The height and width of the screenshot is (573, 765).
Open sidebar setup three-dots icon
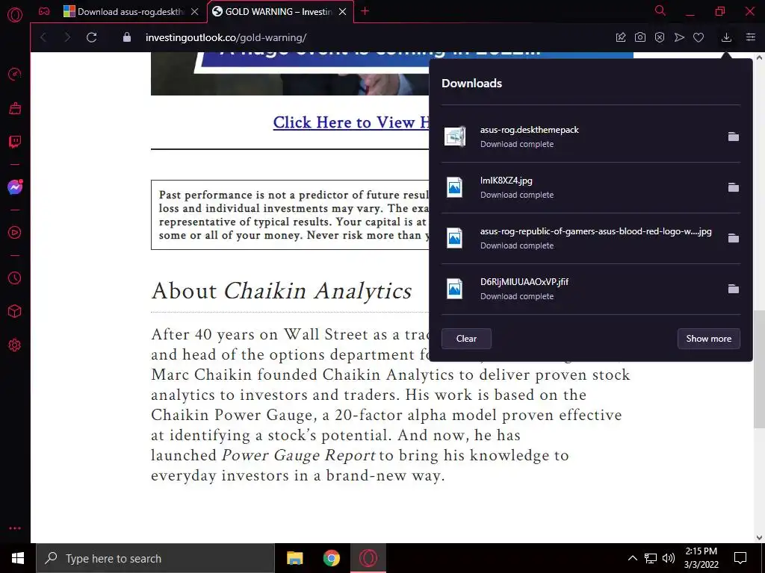pyautogui.click(x=15, y=528)
